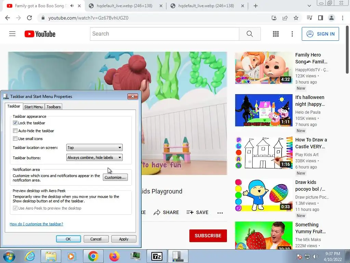Open the Family Hero Song thumbnail
This screenshot has height=263, width=350.
pyautogui.click(x=264, y=68)
